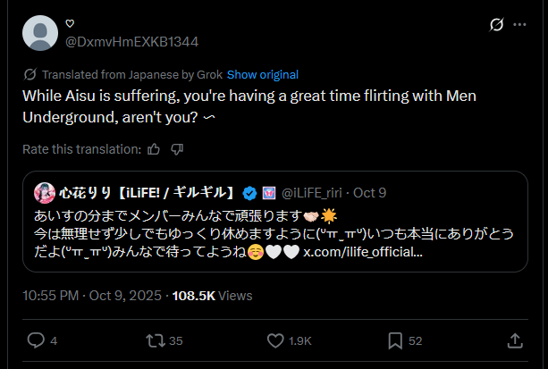Screen dimensions: 548x369
Task: Bookmark this post
Action: [x=395, y=340]
